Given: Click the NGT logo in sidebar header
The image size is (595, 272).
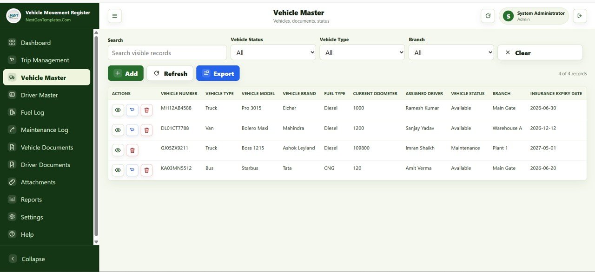Looking at the screenshot, I should (x=13, y=16).
